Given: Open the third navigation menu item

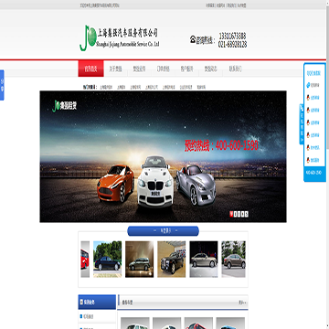Looking at the screenshot, I should [x=139, y=69].
